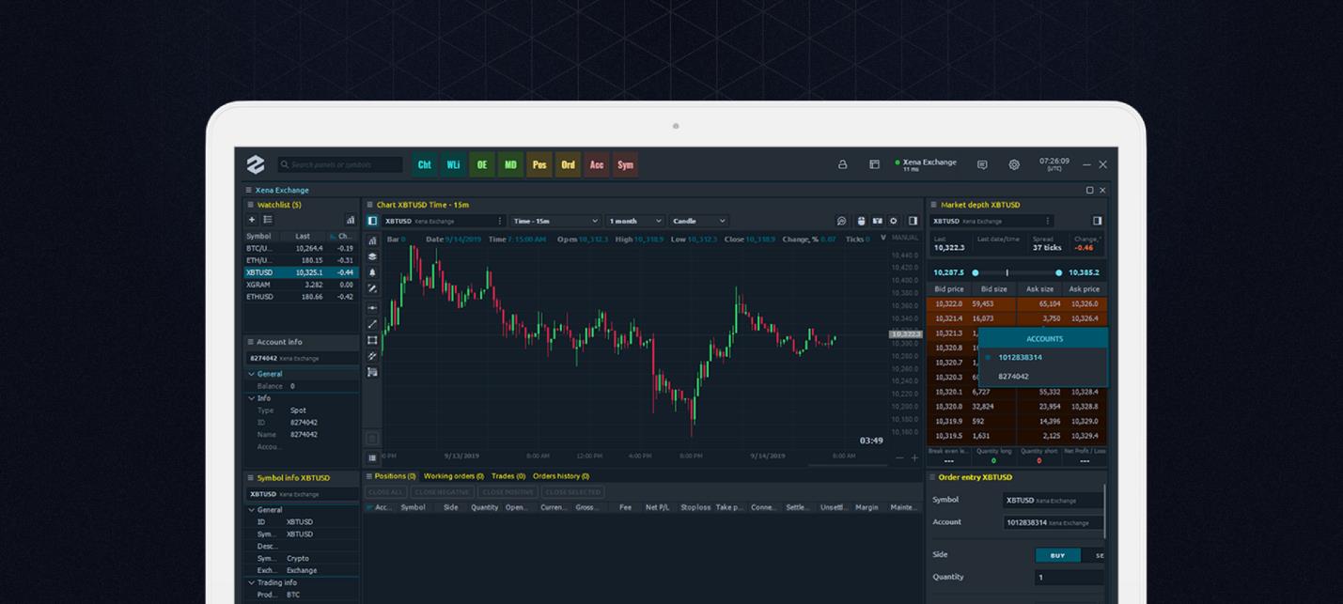Screen dimensions: 1343x604
Task: Switch to the Orders history tab
Action: click(x=561, y=476)
